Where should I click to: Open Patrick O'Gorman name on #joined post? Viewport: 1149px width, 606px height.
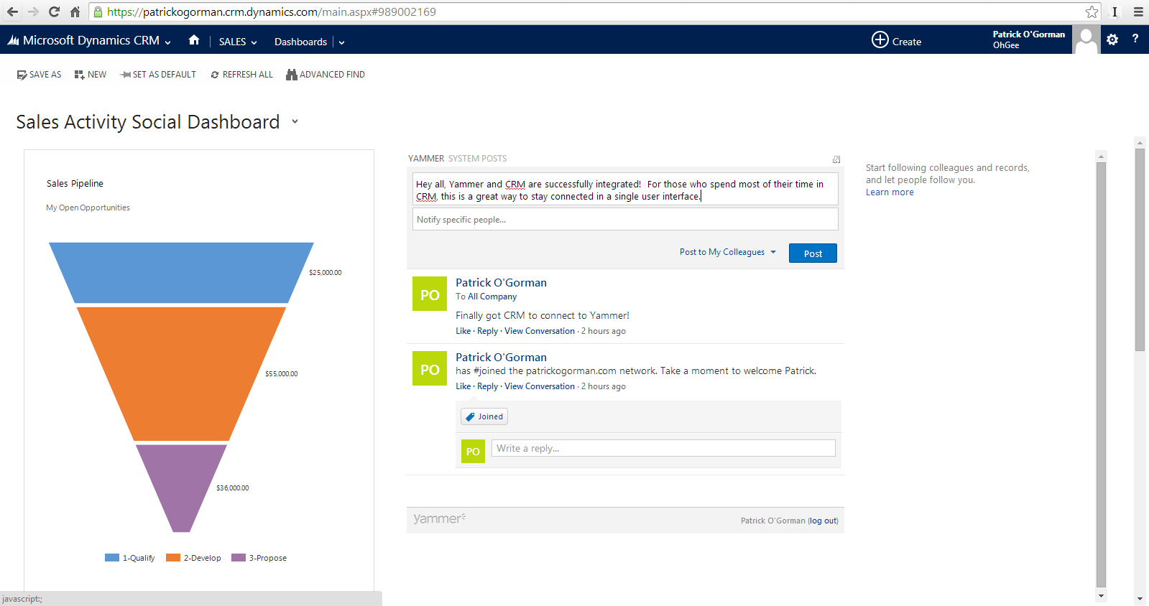(x=501, y=358)
